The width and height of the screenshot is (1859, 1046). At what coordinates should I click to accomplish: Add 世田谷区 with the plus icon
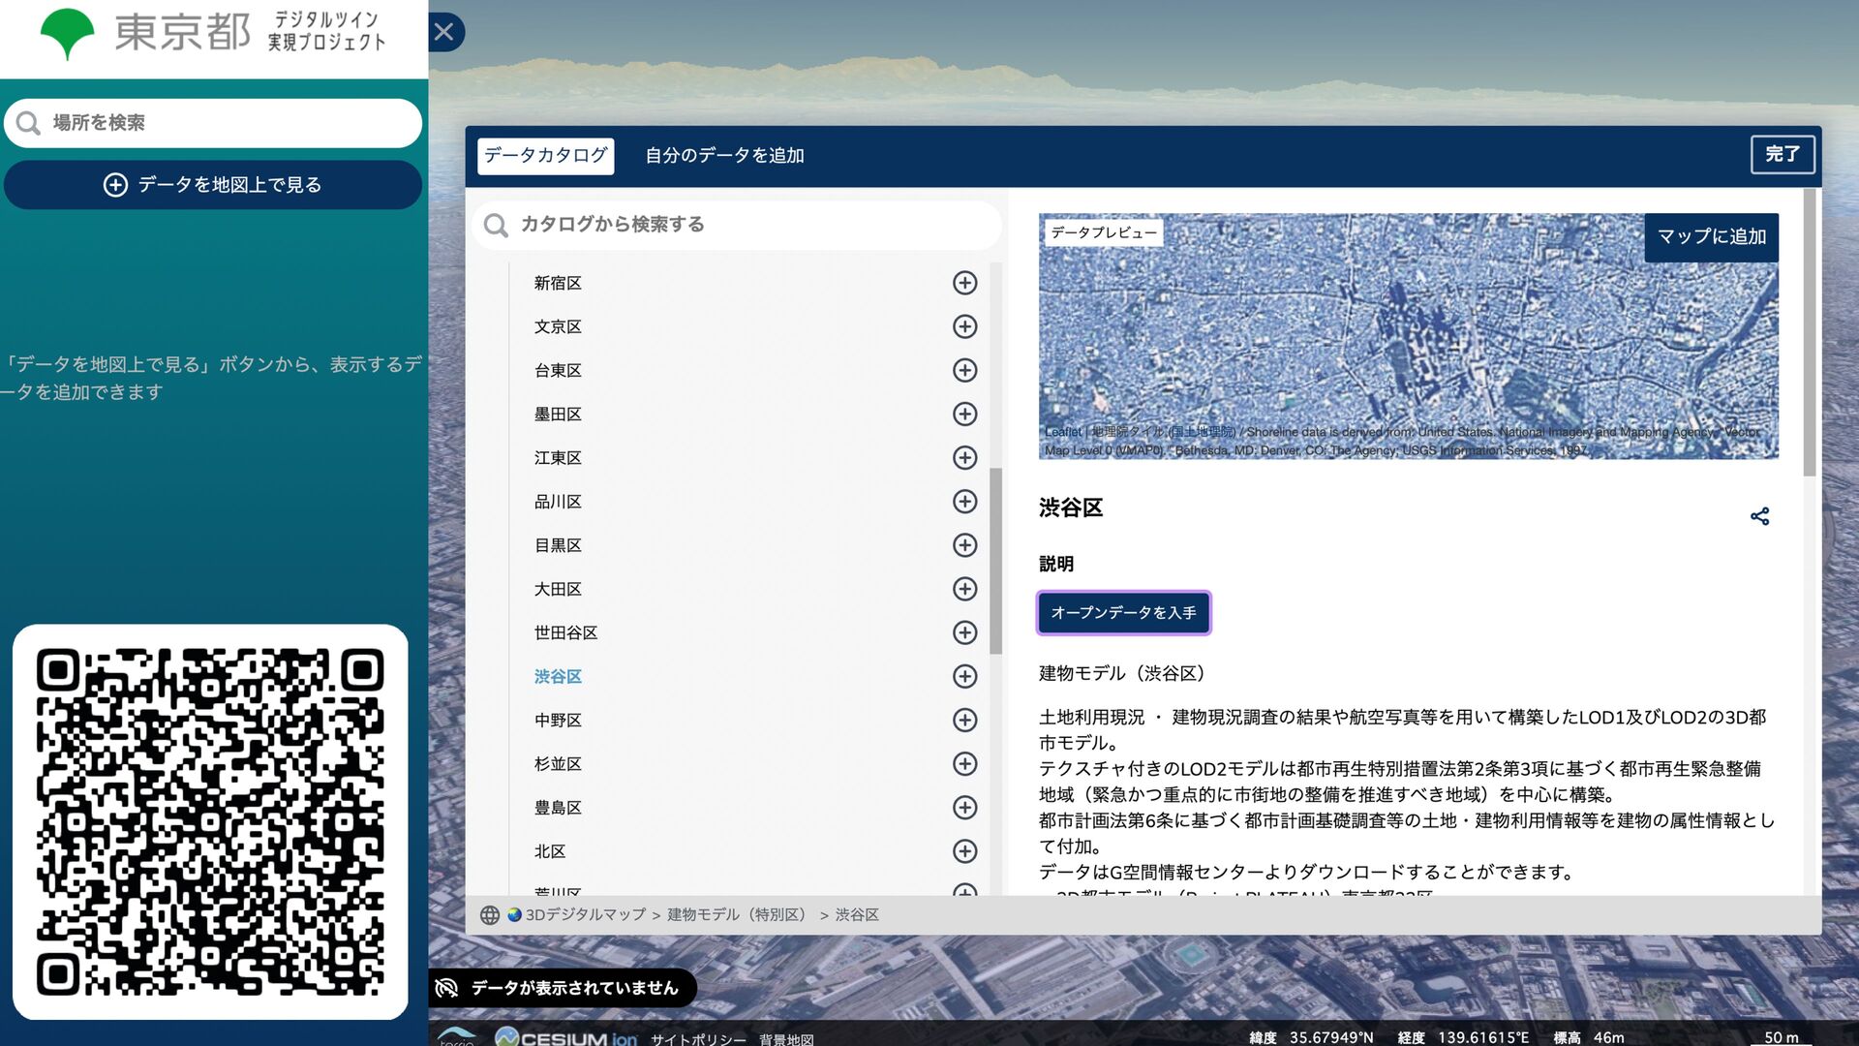[964, 632]
